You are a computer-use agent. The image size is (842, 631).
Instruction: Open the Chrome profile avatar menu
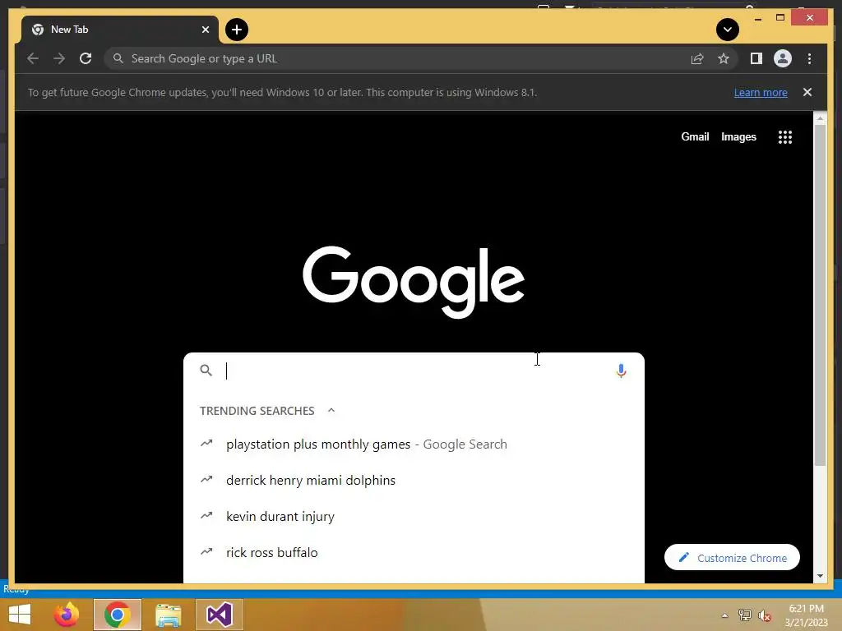783,58
